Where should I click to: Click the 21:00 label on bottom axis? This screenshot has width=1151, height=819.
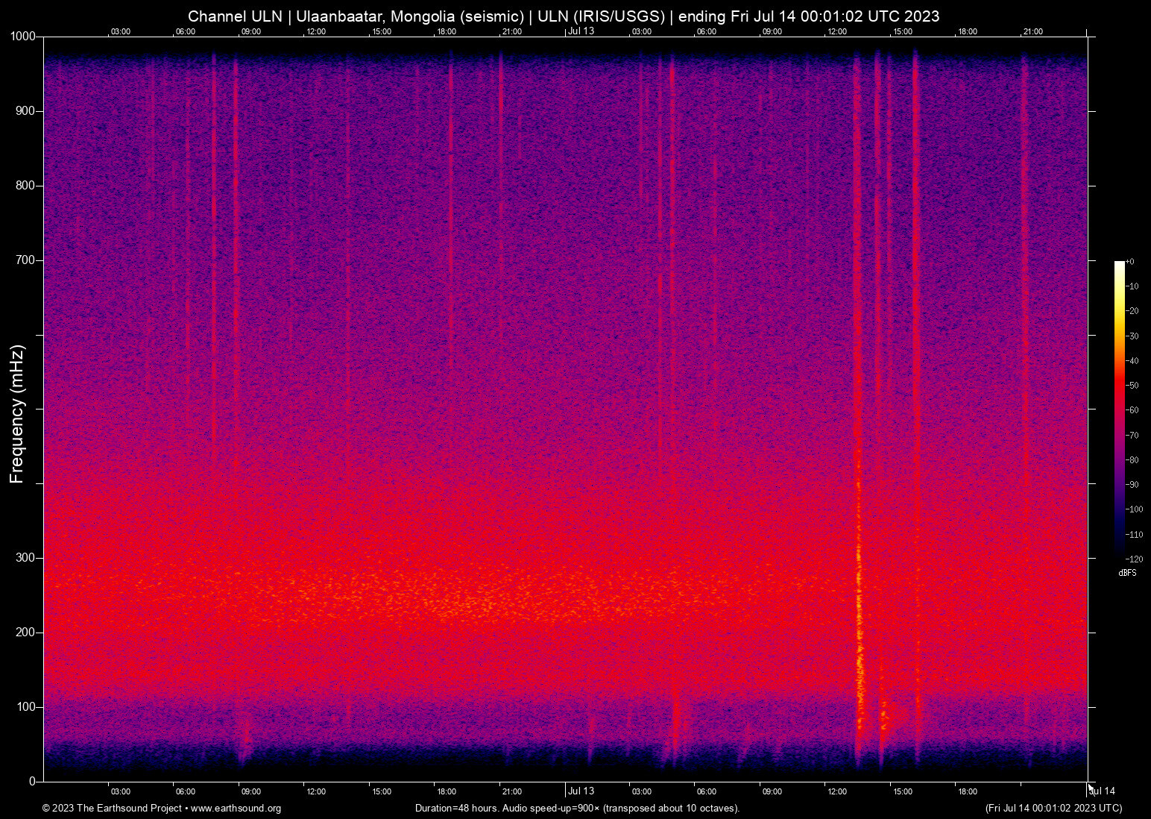(513, 791)
